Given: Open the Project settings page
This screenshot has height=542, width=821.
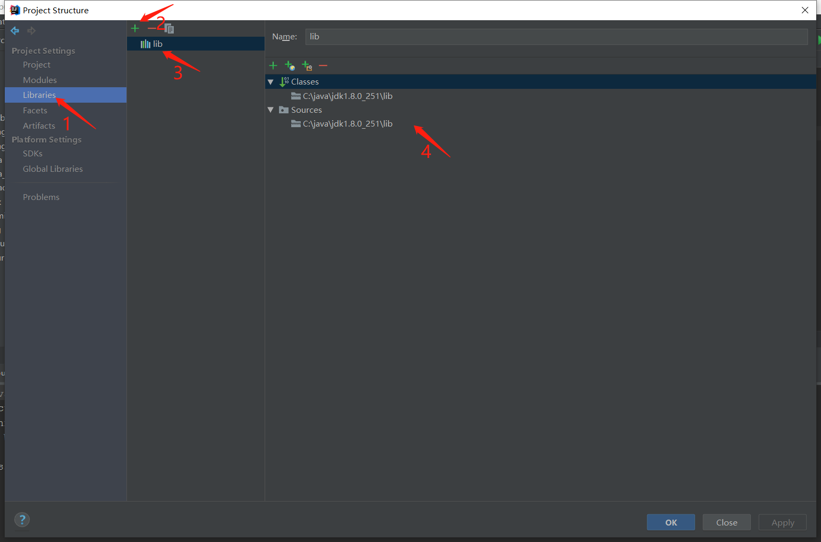Looking at the screenshot, I should [37, 64].
